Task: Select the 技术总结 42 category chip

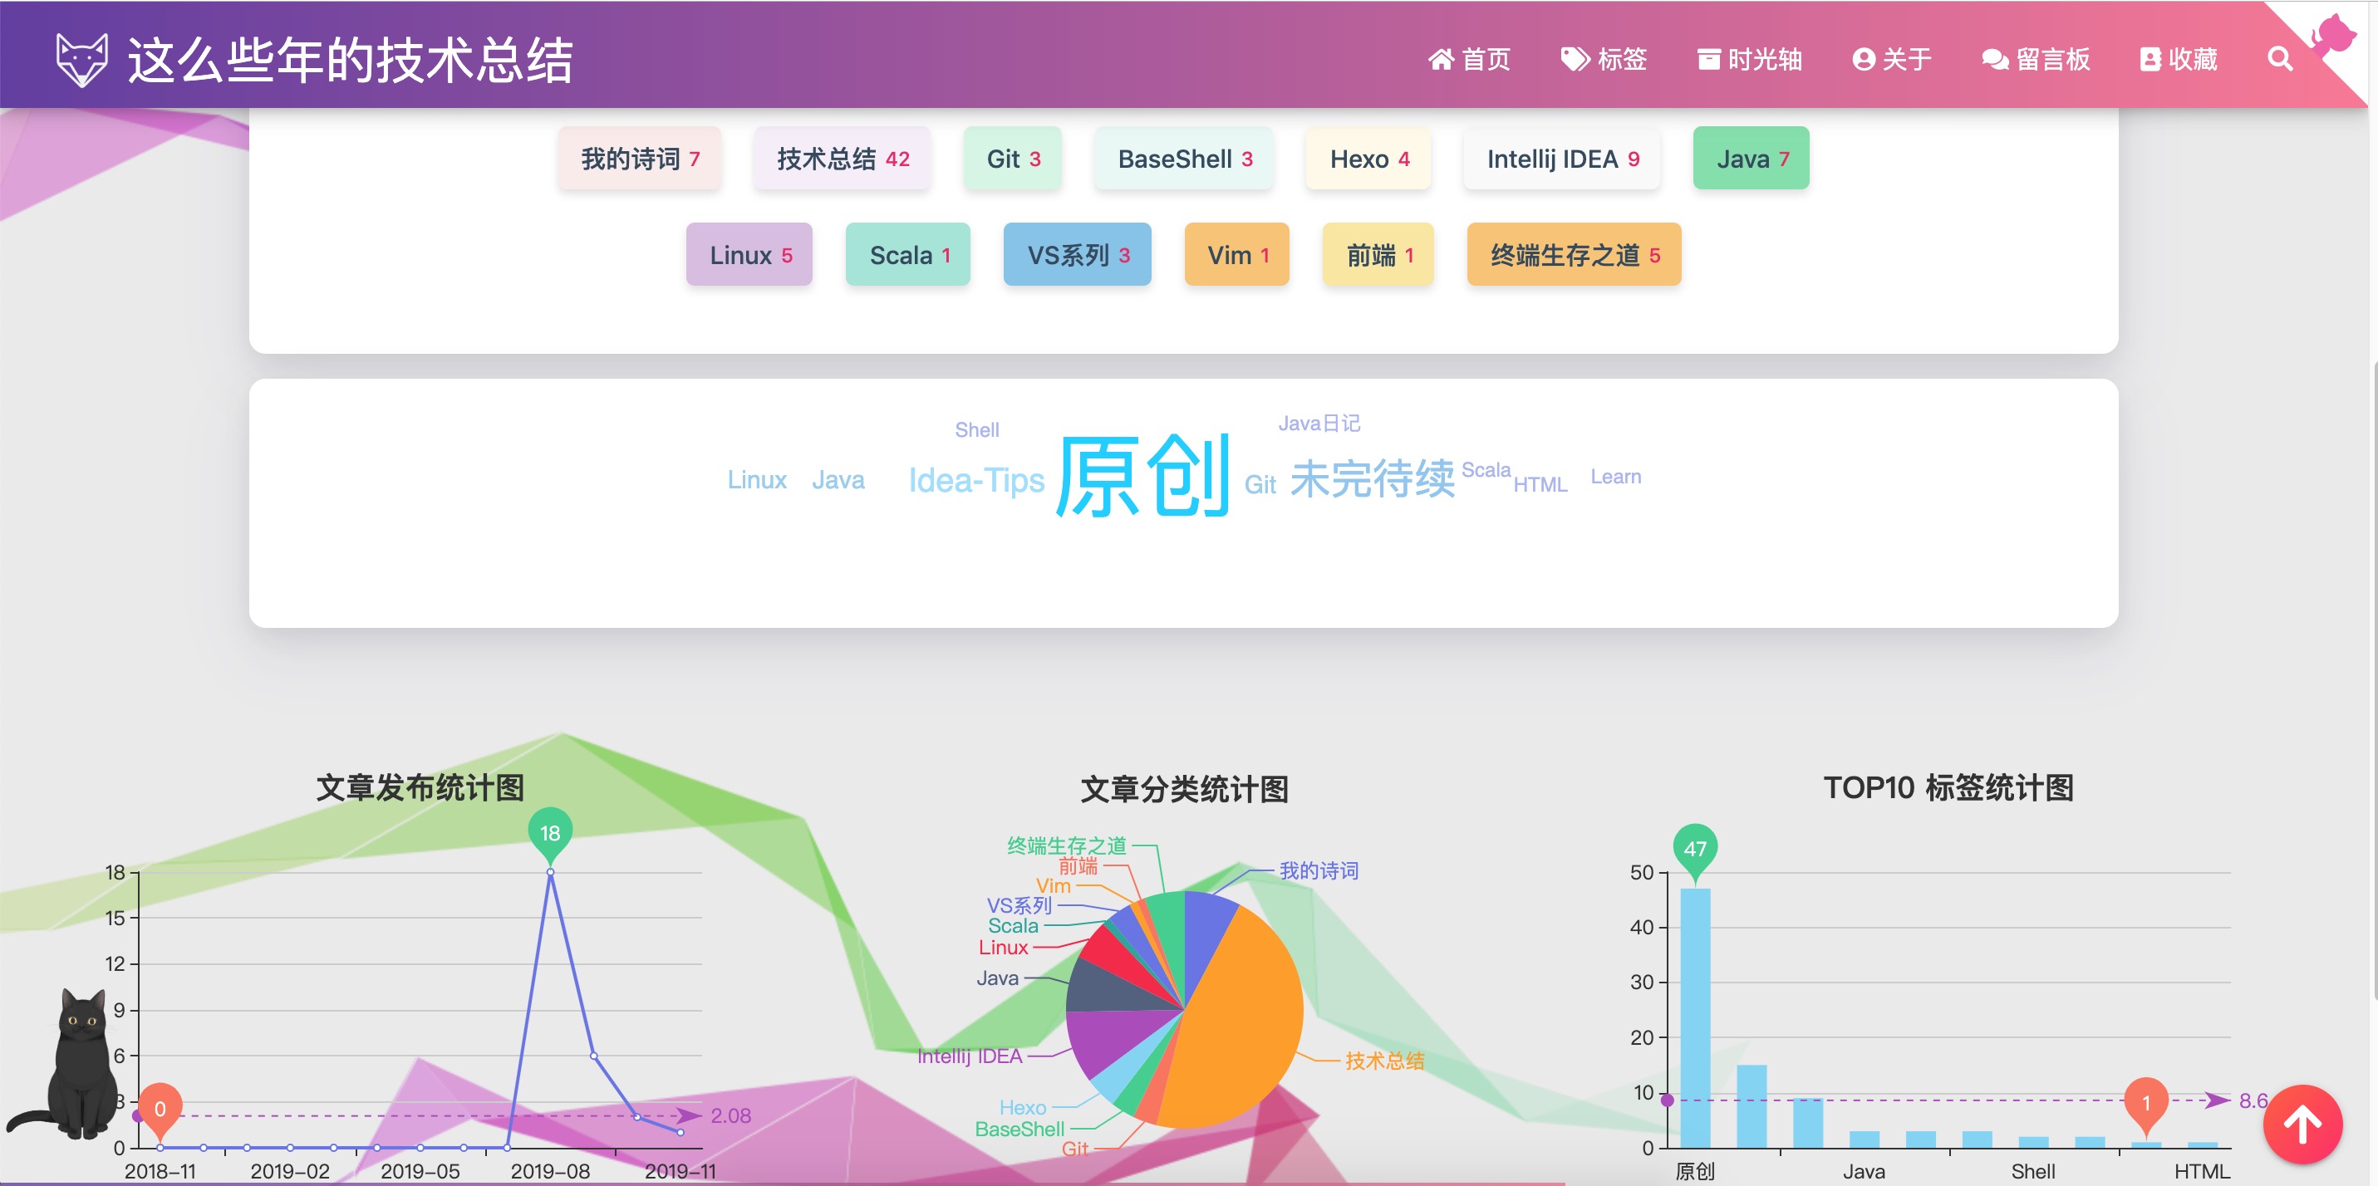Action: 842,159
